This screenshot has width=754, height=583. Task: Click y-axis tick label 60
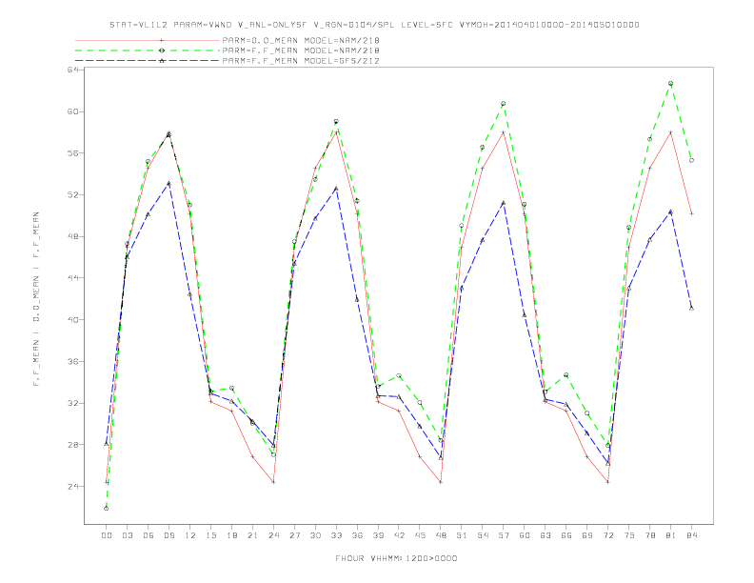pyautogui.click(x=73, y=111)
